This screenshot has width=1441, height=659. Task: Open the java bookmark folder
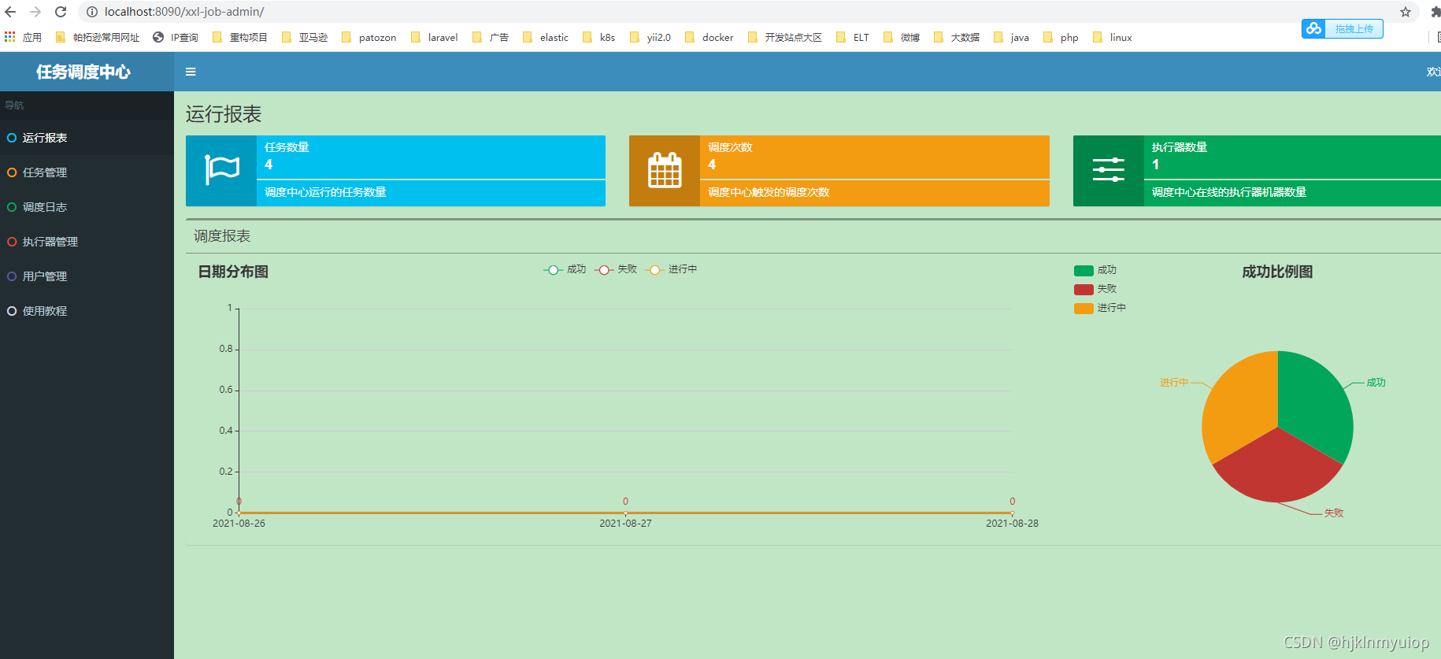pyautogui.click(x=1012, y=37)
